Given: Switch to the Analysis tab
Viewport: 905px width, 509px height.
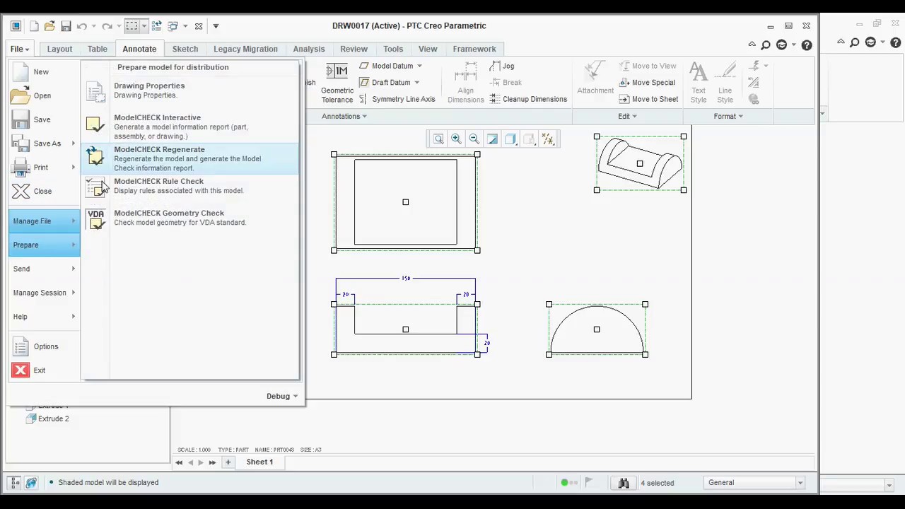Looking at the screenshot, I should coord(309,49).
